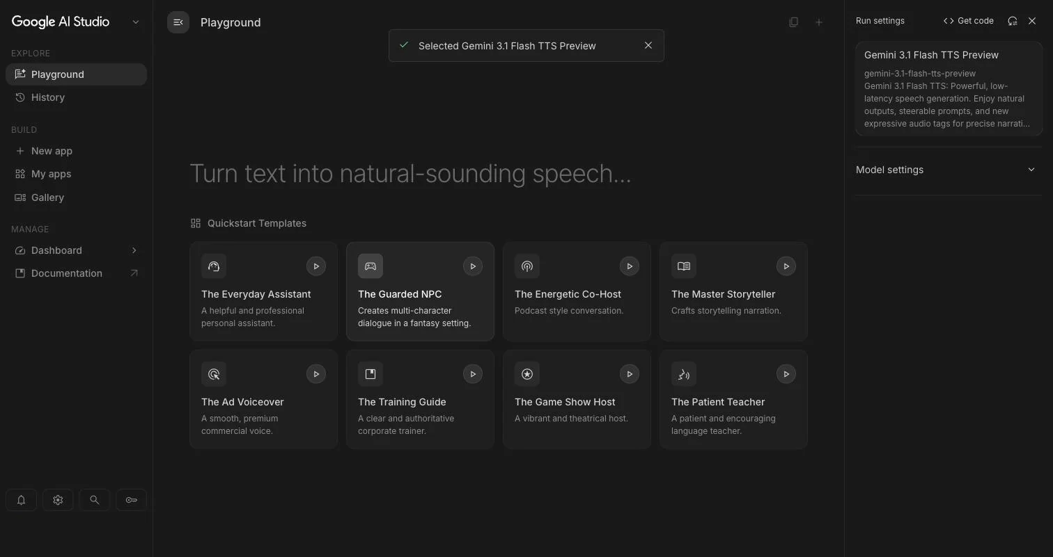This screenshot has height=557, width=1053.
Task: Click the 'Crafts storytelling narration.' description
Action: [x=726, y=311]
